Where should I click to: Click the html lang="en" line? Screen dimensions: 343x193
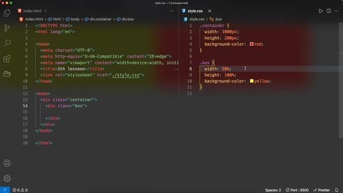pyautogui.click(x=55, y=32)
